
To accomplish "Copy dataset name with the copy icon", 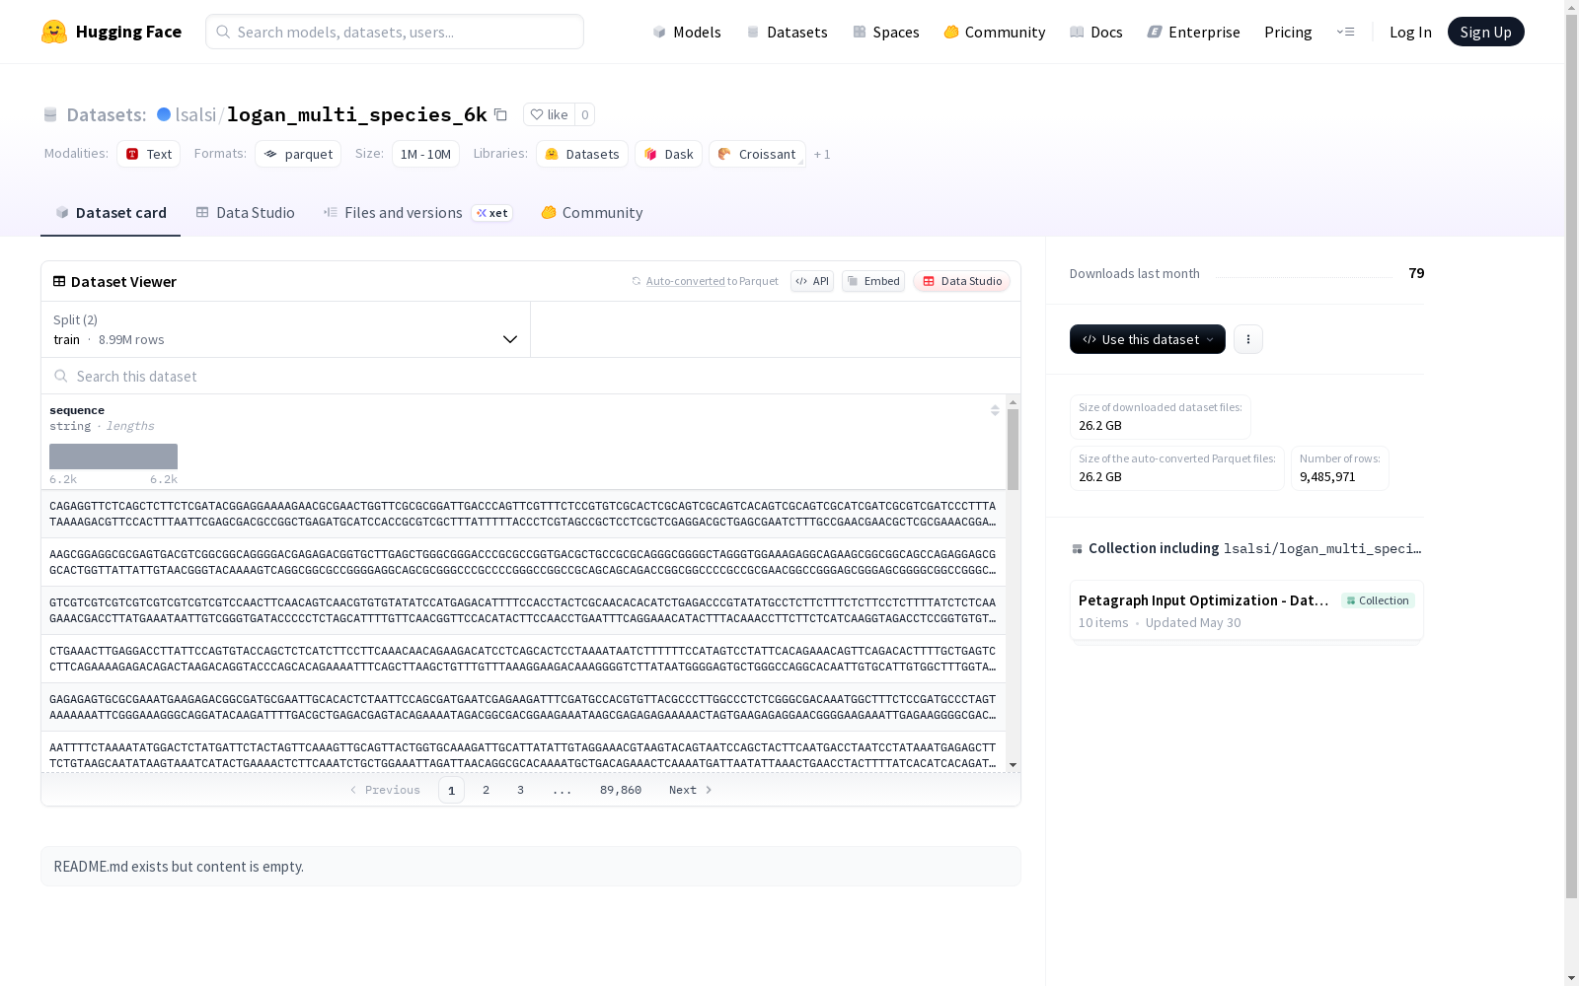I will click(x=500, y=114).
